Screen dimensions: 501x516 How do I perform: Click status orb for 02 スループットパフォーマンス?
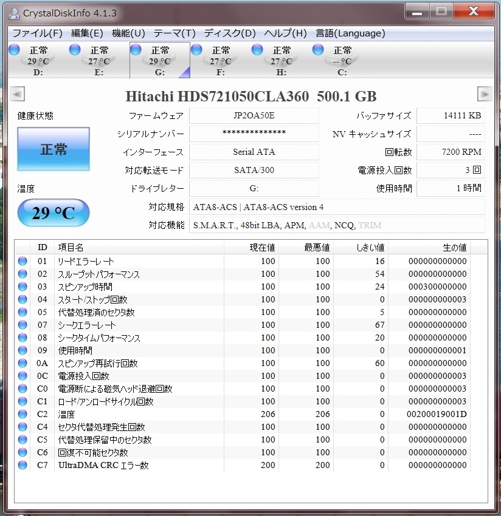tap(22, 274)
